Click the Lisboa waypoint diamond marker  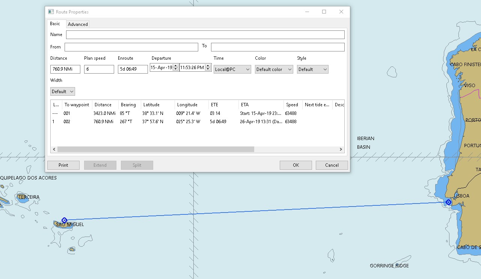[448, 202]
